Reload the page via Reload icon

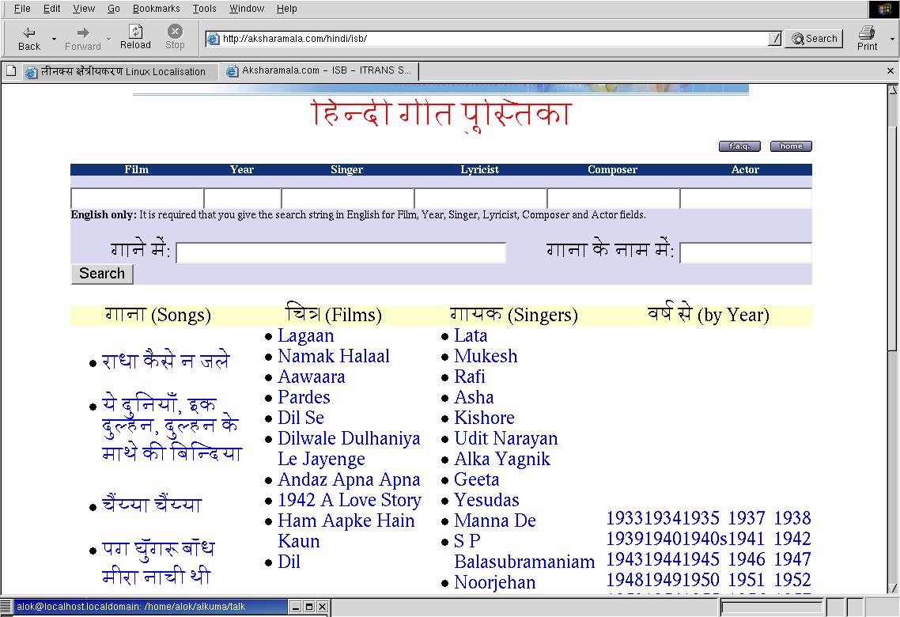135,31
